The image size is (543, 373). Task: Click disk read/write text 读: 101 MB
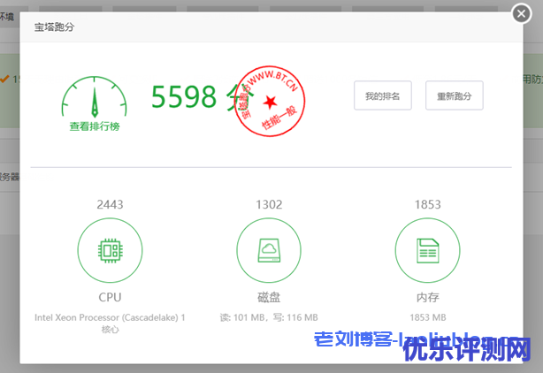pyautogui.click(x=269, y=317)
